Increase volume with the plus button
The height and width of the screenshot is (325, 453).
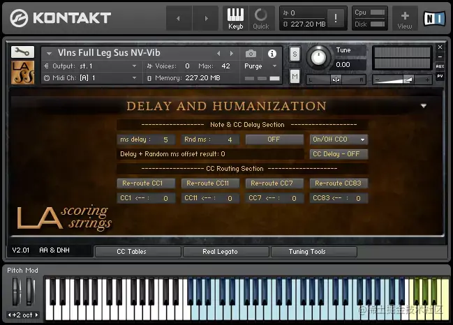427,80
